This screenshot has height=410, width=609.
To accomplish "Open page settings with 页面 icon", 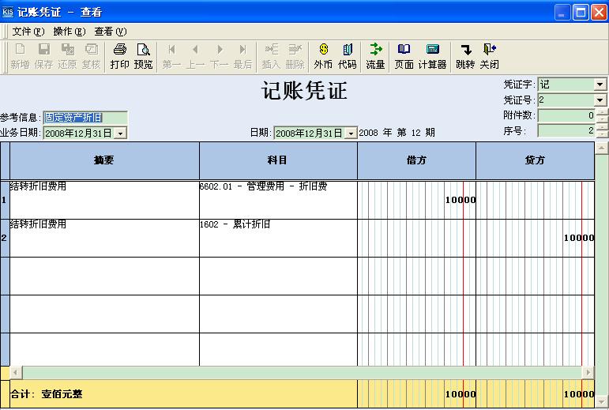I will click(x=404, y=57).
